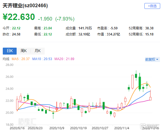This screenshot has height=131, width=161.
Task: Click the 2020/9/16 date axis label
Action: click(17, 128)
